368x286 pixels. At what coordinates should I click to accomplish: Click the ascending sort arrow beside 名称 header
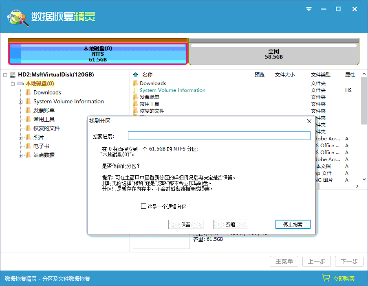[135, 74]
